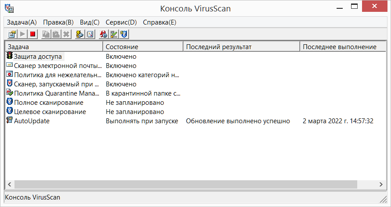Open access protection properties lightning-wrench icon
Screen dimensions: 391x207
pos(80,34)
